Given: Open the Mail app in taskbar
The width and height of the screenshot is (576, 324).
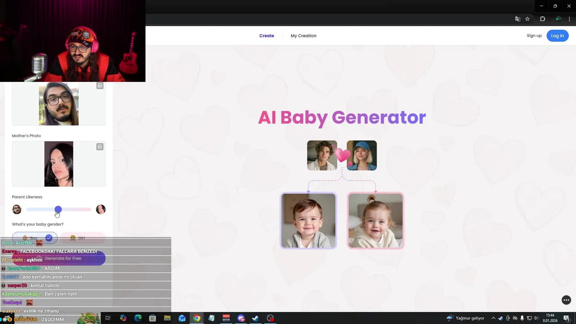Looking at the screenshot, I should (182, 318).
